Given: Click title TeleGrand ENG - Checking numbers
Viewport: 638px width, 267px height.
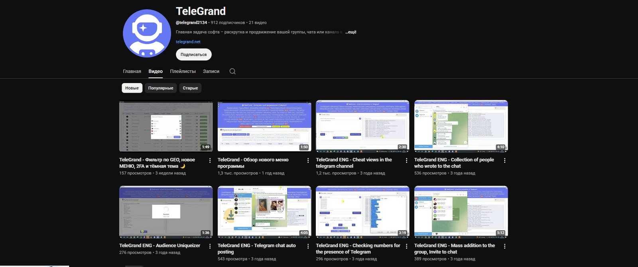Looking at the screenshot, I should point(358,249).
